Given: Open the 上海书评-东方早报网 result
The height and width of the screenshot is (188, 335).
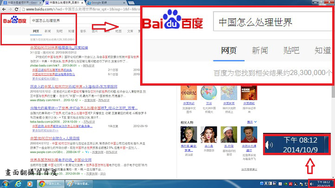Looking at the screenshot, I should pos(73,87).
